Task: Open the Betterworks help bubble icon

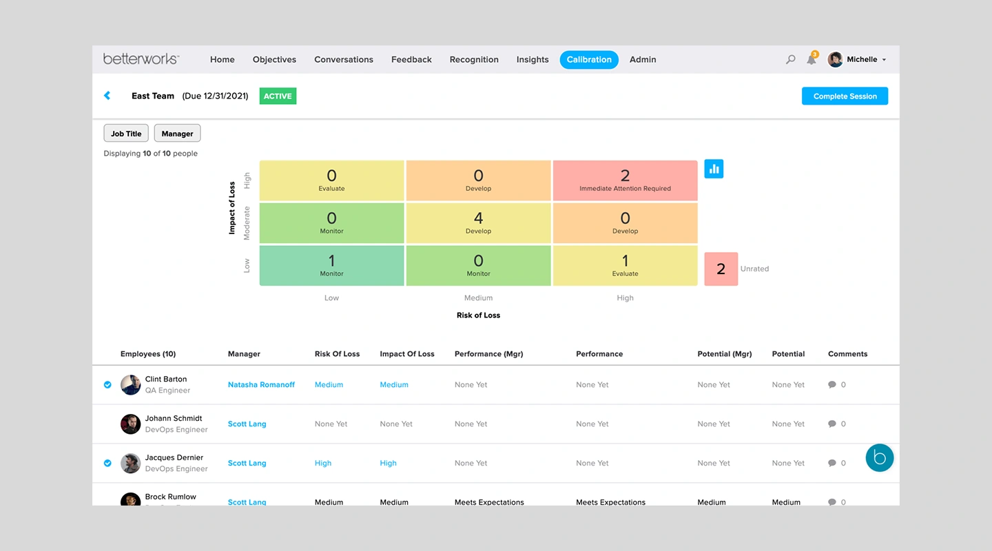Action: pyautogui.click(x=880, y=457)
